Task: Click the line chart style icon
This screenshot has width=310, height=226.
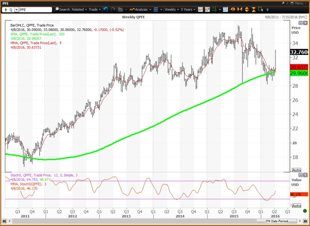Action: tap(201, 9)
